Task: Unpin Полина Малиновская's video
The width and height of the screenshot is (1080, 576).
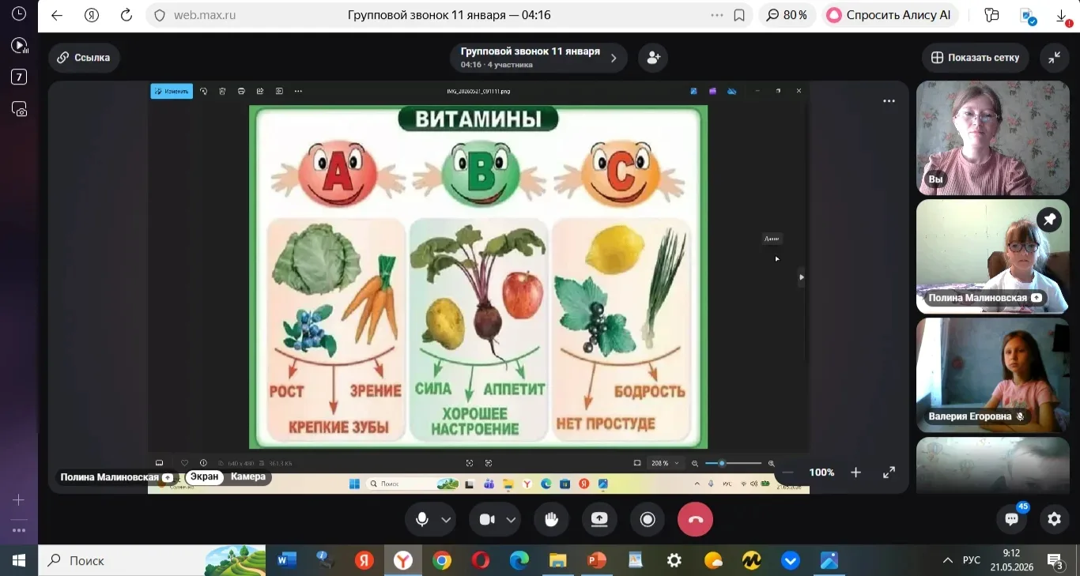Action: point(1049,220)
